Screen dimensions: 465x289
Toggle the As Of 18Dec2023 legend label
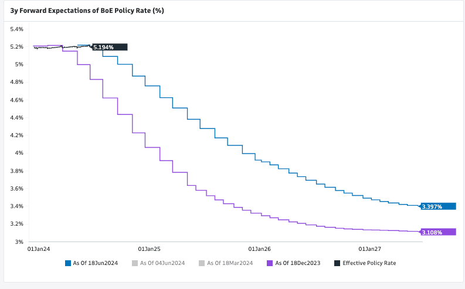(297, 263)
